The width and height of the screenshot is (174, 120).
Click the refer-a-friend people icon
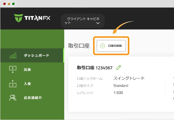(13, 98)
